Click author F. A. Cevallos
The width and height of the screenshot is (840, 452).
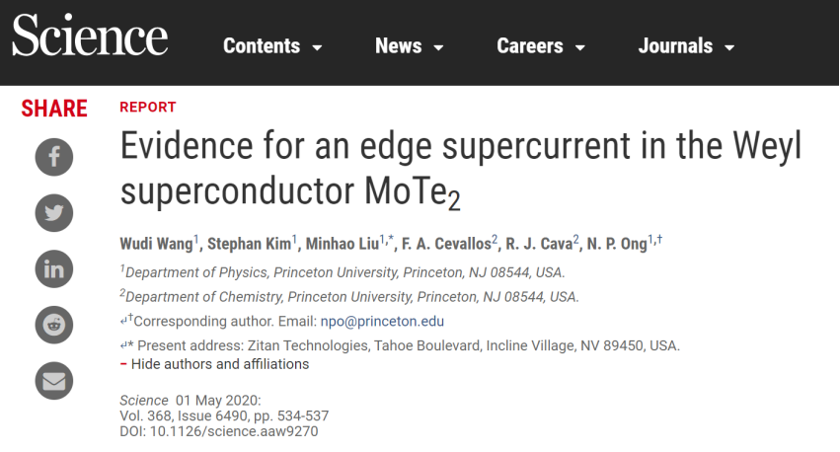coord(446,244)
